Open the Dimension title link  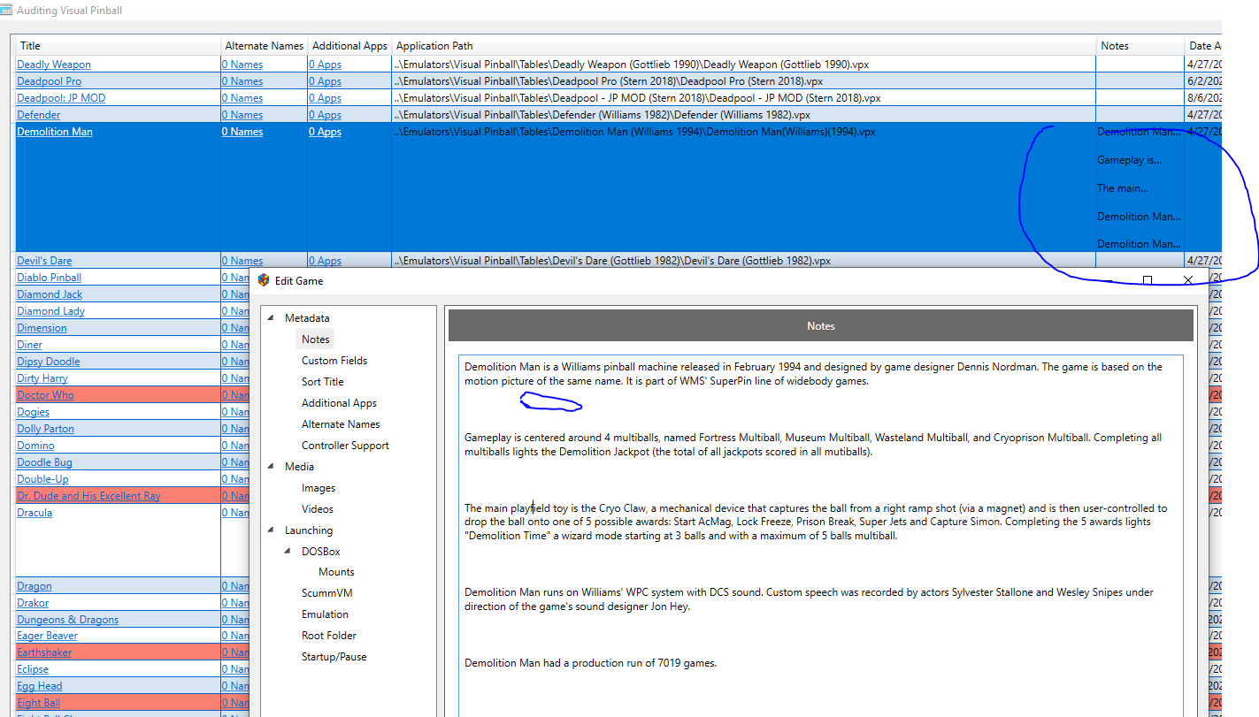click(42, 328)
